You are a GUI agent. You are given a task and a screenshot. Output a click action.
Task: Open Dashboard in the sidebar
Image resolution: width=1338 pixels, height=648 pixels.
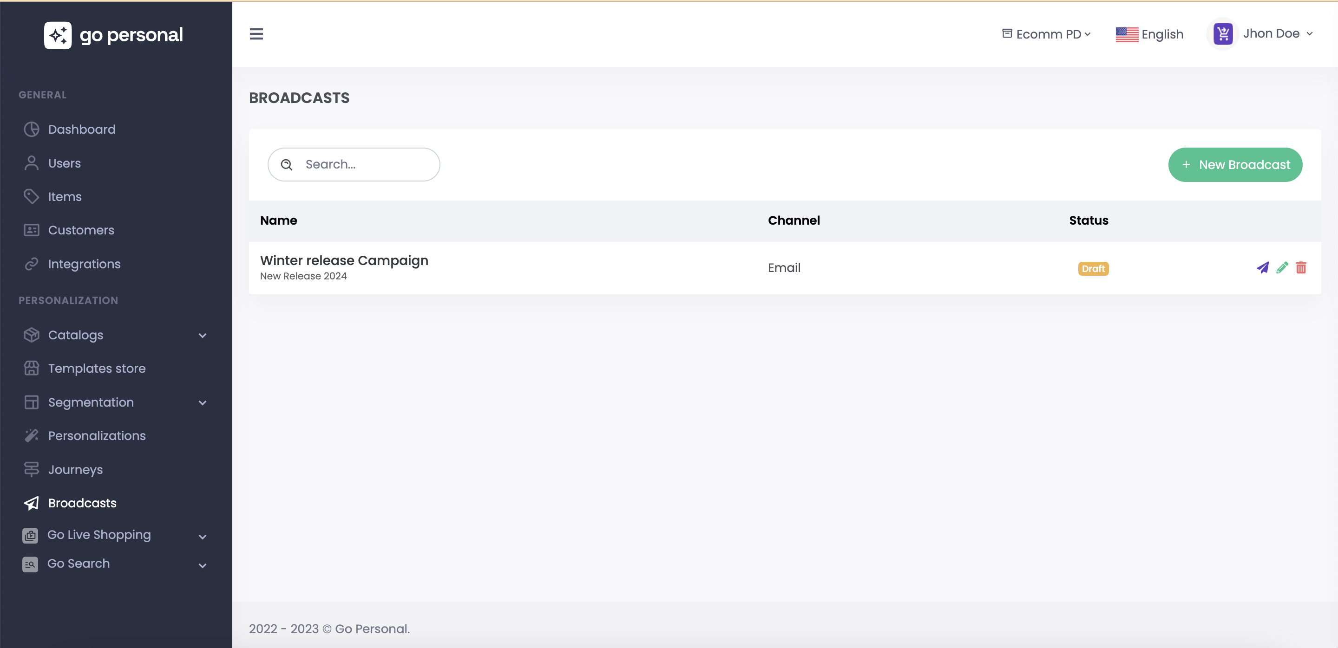[x=82, y=129]
